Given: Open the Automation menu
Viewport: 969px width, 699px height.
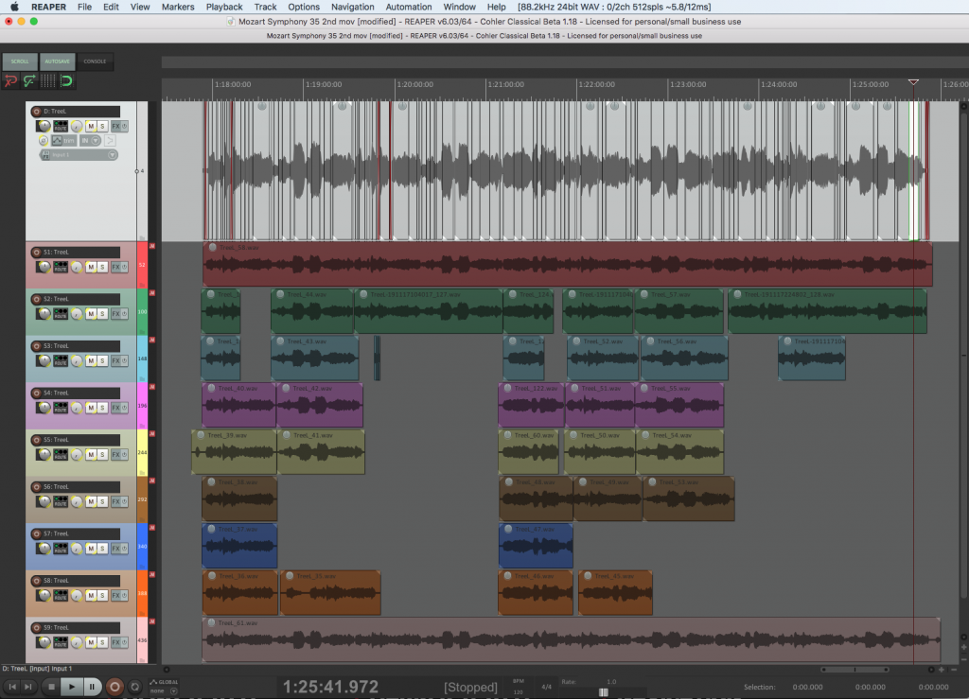Looking at the screenshot, I should pos(409,7).
